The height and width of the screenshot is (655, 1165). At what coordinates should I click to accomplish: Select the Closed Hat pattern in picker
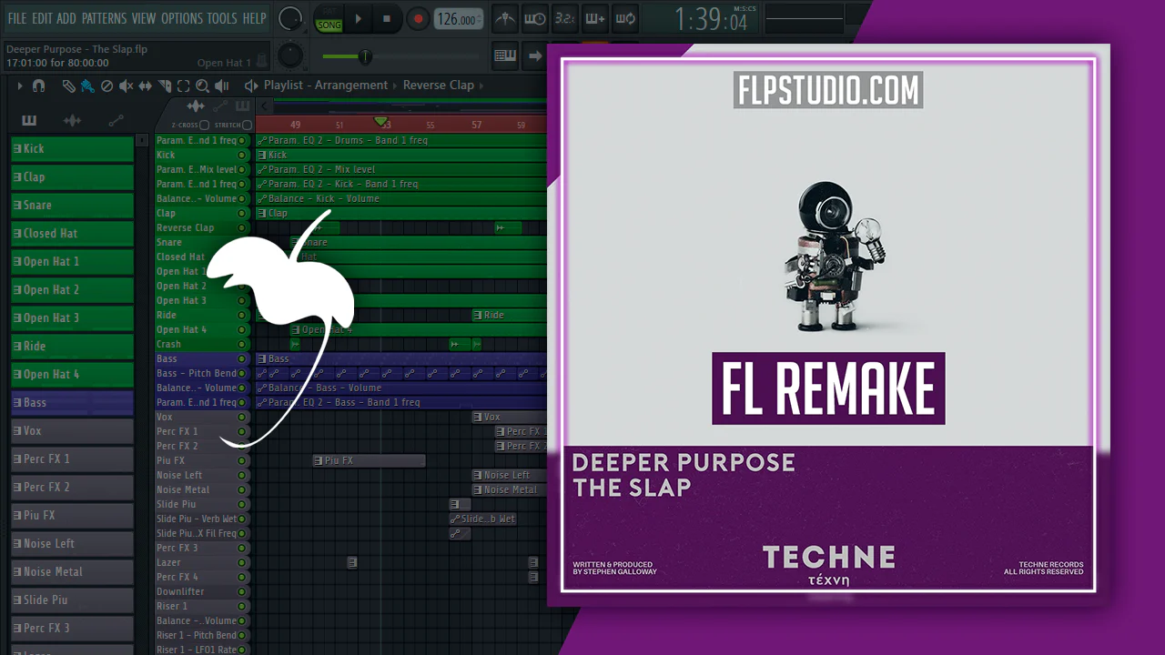pyautogui.click(x=72, y=233)
